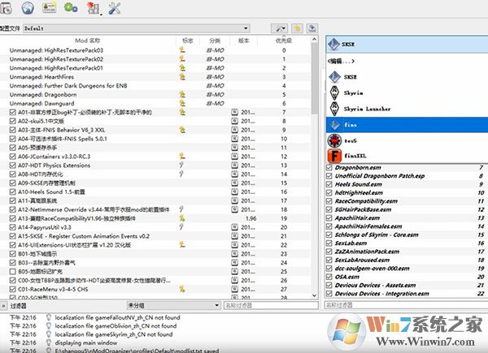
Task: Open settings with the wrench-screwdriver icon
Action: pyautogui.click(x=114, y=8)
